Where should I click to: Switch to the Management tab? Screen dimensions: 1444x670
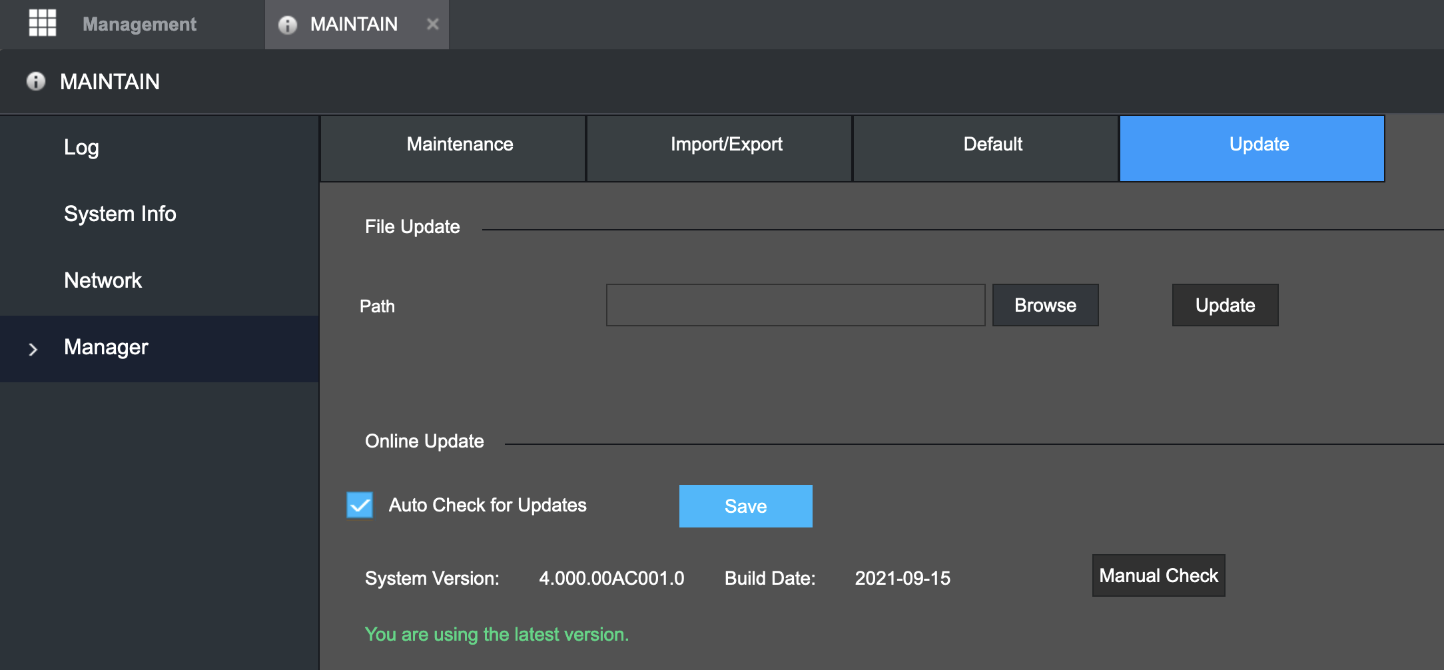139,24
